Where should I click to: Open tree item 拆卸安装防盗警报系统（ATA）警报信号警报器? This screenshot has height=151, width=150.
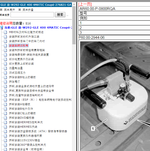[x=38, y=131]
